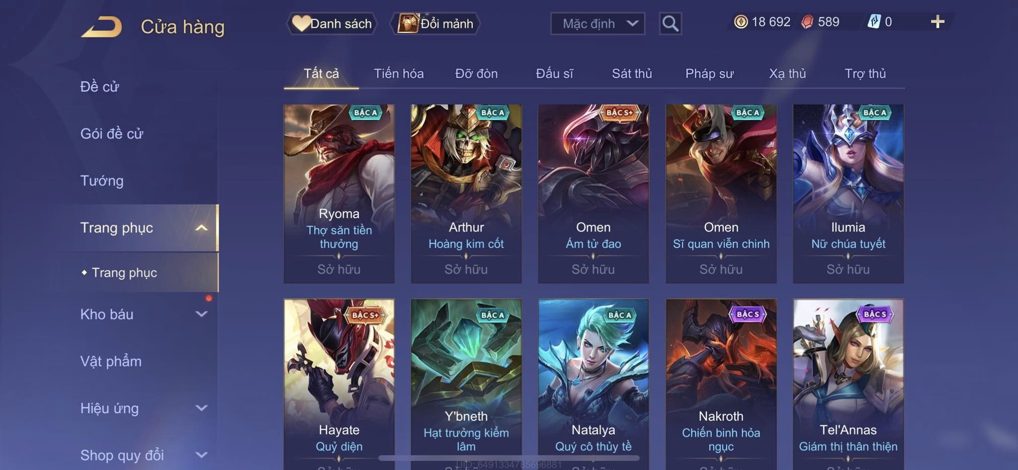The width and height of the screenshot is (1018, 470).
Task: Open Danh sách wishlist heart button
Action: tap(332, 23)
